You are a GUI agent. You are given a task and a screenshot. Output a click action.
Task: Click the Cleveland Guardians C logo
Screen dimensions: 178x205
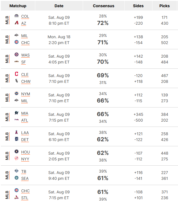(x=16, y=74)
